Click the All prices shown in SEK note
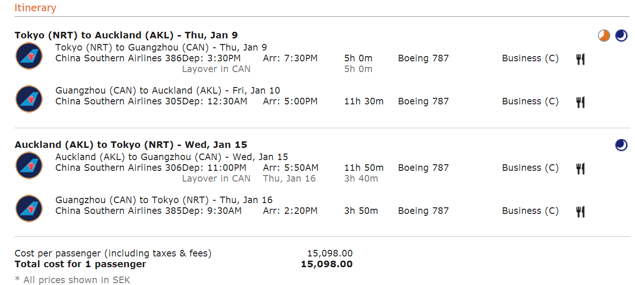 (73, 280)
